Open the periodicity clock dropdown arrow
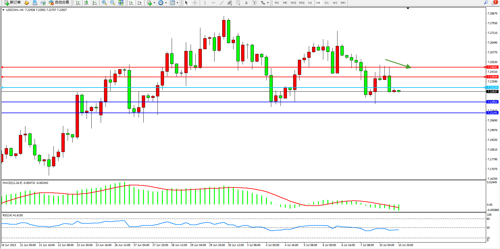The width and height of the screenshot is (500, 249). click(x=166, y=3)
